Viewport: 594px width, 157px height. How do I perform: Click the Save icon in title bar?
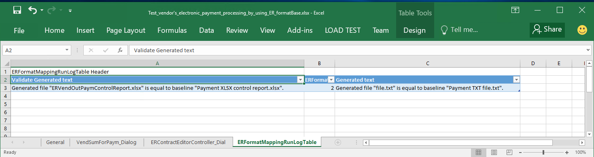click(17, 10)
